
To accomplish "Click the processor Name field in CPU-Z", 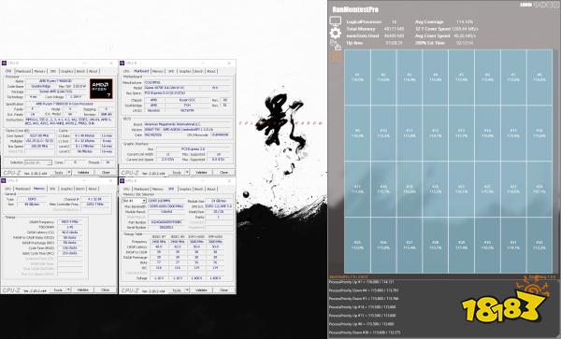I will point(56,81).
